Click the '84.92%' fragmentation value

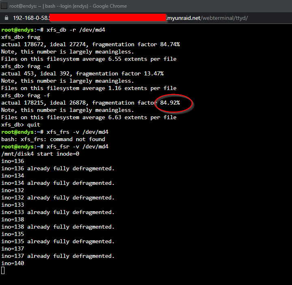coord(170,103)
